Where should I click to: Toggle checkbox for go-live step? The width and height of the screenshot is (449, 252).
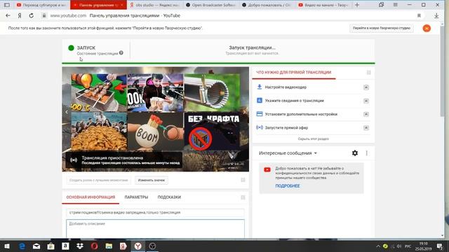[366, 127]
